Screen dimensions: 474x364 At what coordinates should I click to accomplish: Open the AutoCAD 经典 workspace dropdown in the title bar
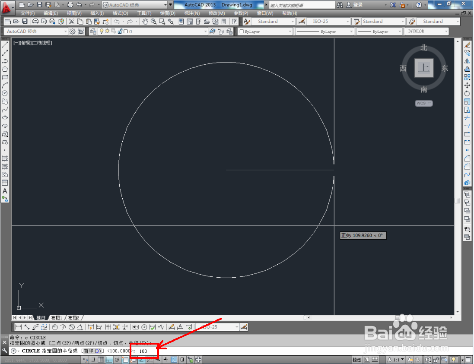pos(135,5)
